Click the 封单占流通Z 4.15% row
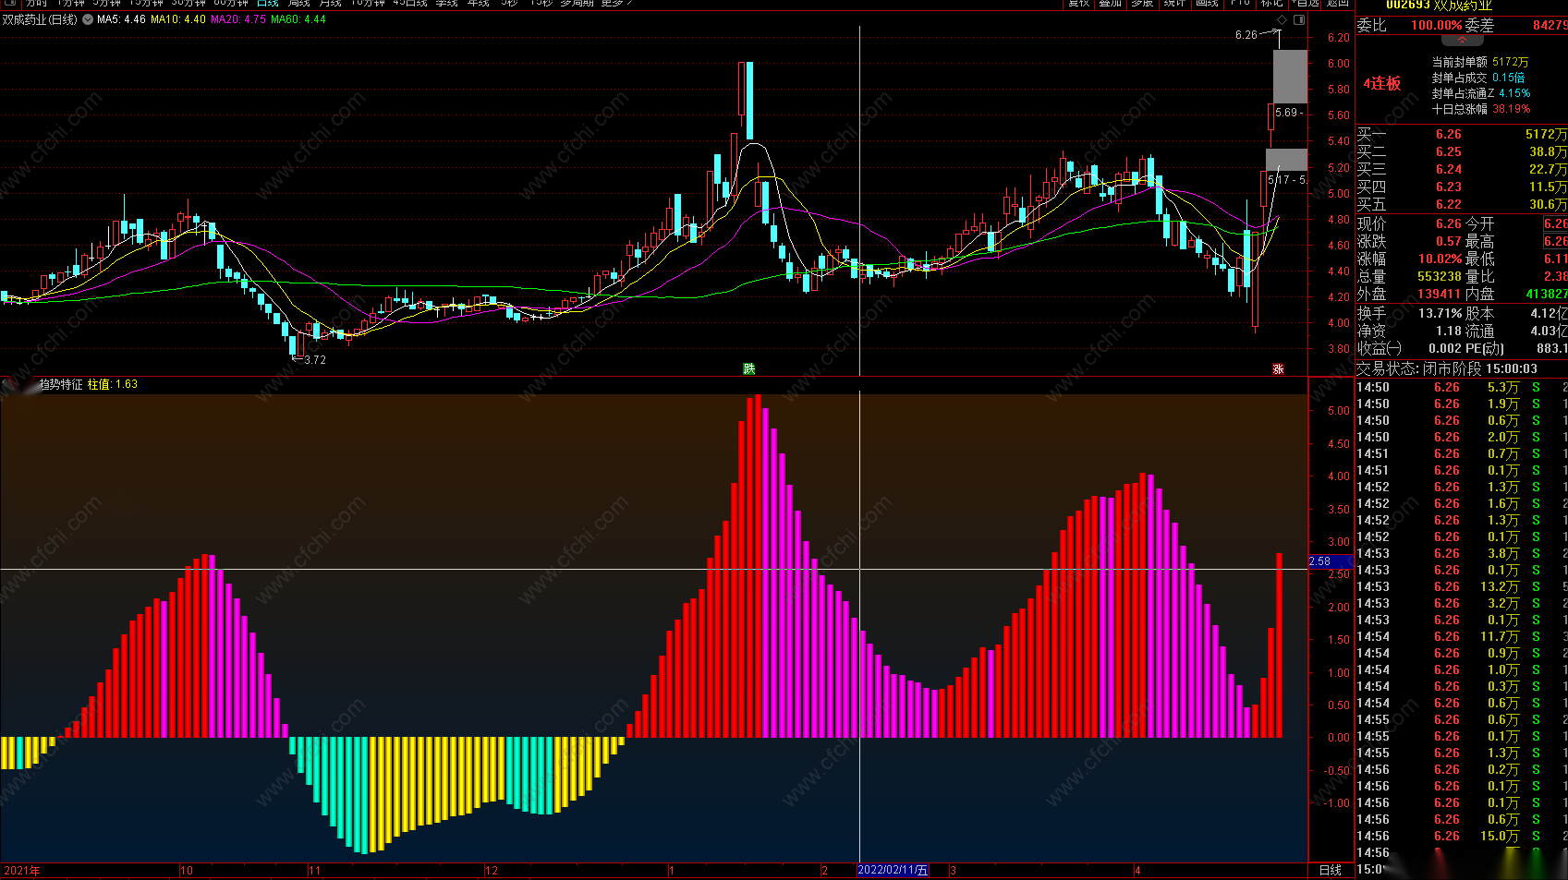The width and height of the screenshot is (1568, 880). 1481,93
